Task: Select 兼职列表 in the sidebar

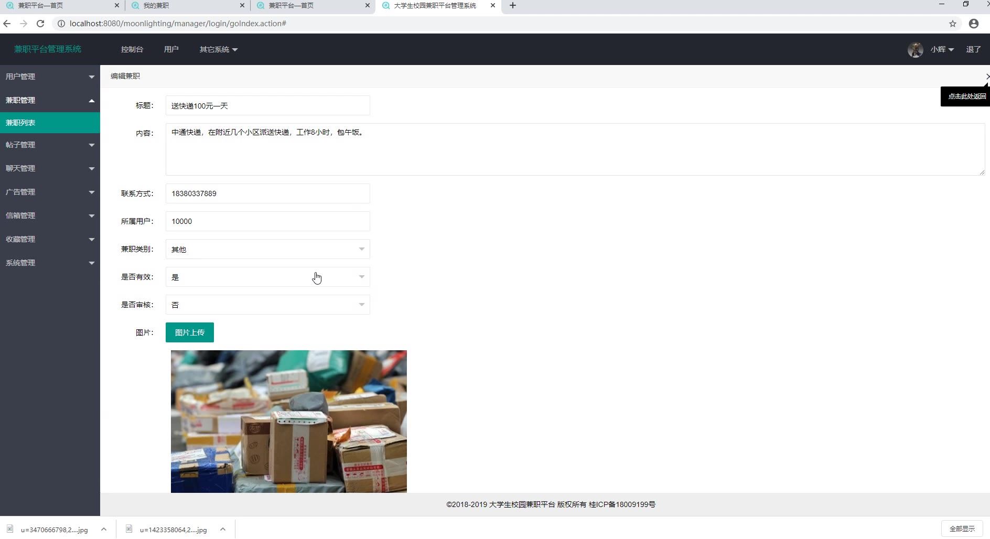Action: (x=50, y=123)
